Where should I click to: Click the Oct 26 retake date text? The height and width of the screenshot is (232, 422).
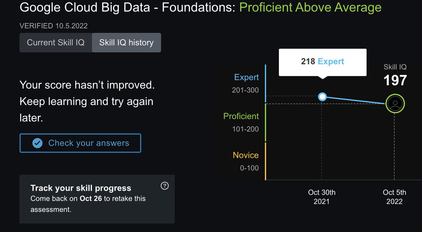[x=91, y=199]
